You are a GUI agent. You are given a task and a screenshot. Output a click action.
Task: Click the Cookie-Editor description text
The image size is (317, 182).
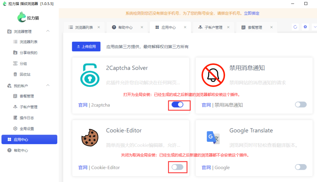click(x=143, y=145)
